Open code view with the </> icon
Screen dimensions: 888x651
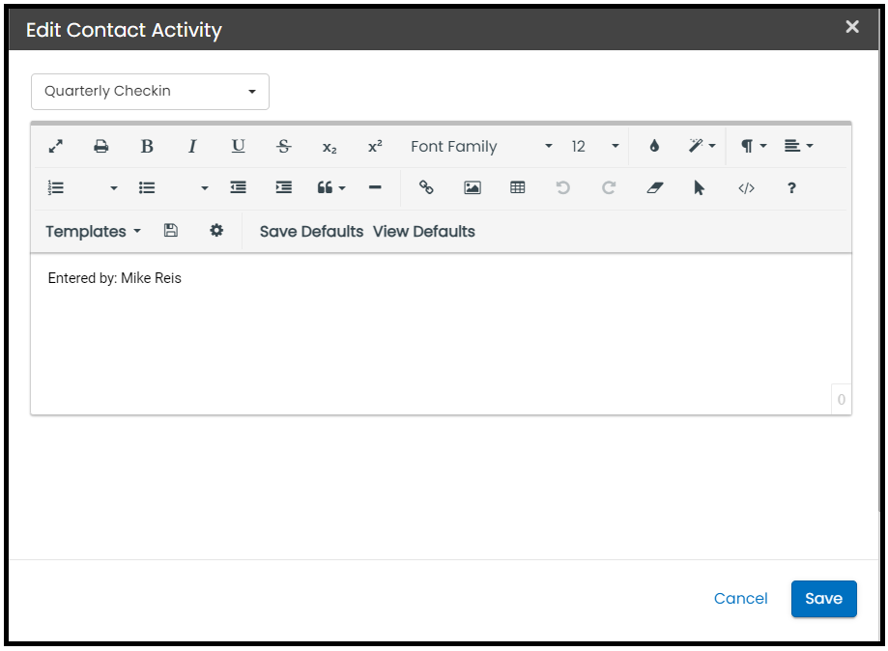click(746, 188)
